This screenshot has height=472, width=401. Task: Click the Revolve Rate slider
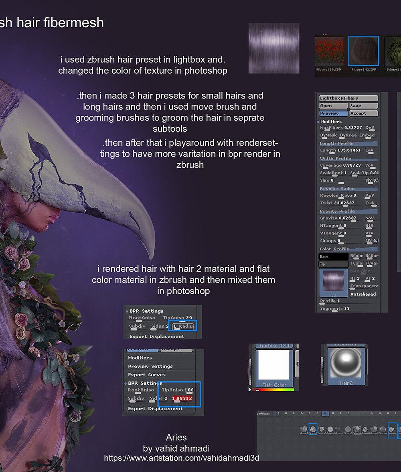341,196
